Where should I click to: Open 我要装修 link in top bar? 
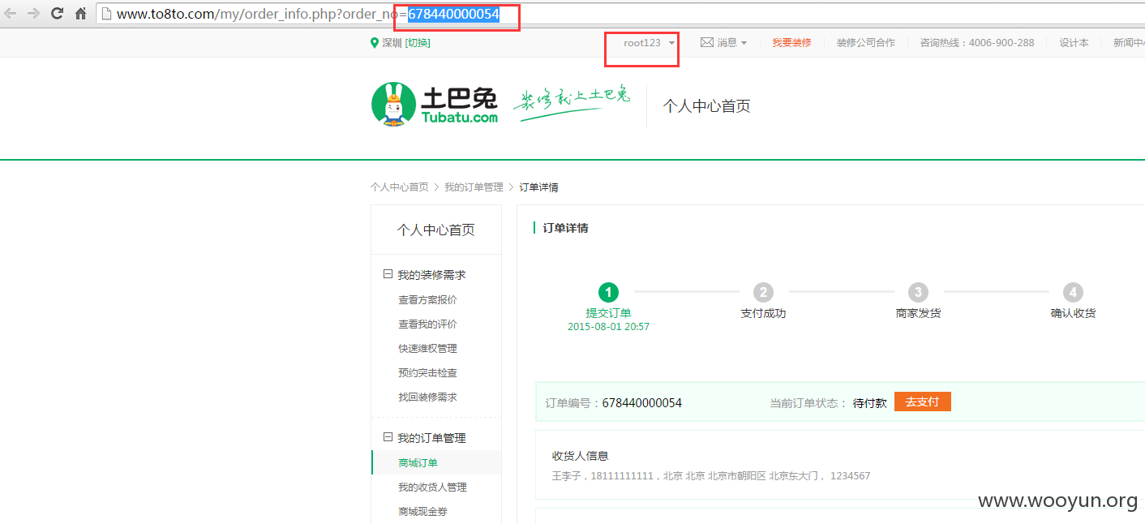coord(791,43)
